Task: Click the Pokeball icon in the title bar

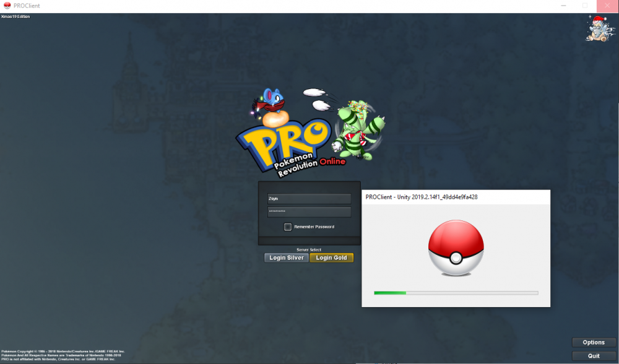Action: pos(7,6)
